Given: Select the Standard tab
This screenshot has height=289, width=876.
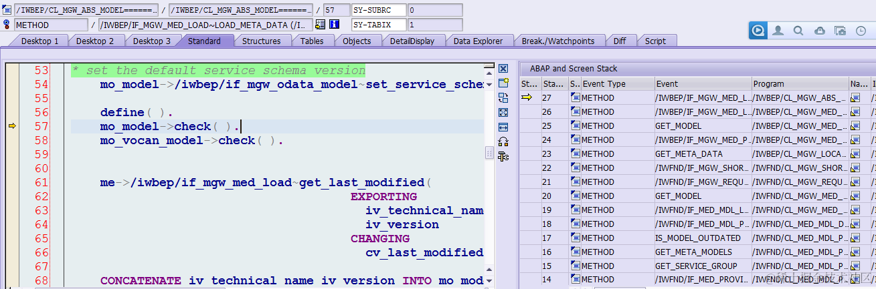Looking at the screenshot, I should pos(204,41).
